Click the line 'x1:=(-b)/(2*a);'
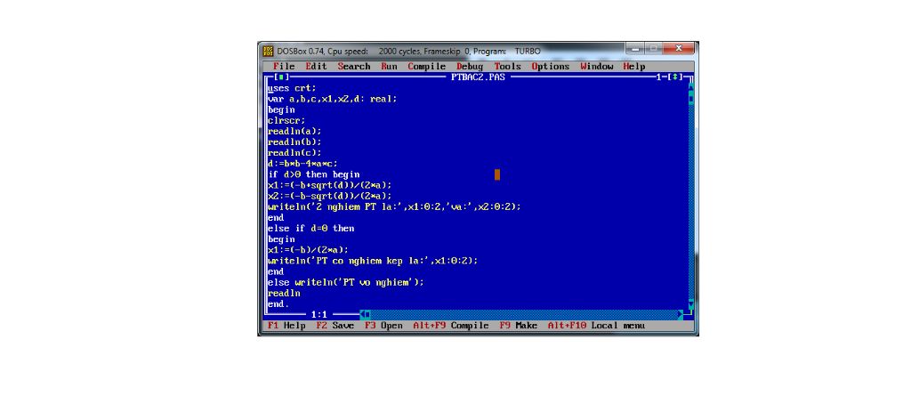The width and height of the screenshot is (911, 396). click(x=309, y=250)
